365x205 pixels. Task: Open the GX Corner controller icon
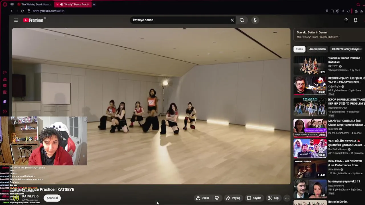[x=12, y=4]
